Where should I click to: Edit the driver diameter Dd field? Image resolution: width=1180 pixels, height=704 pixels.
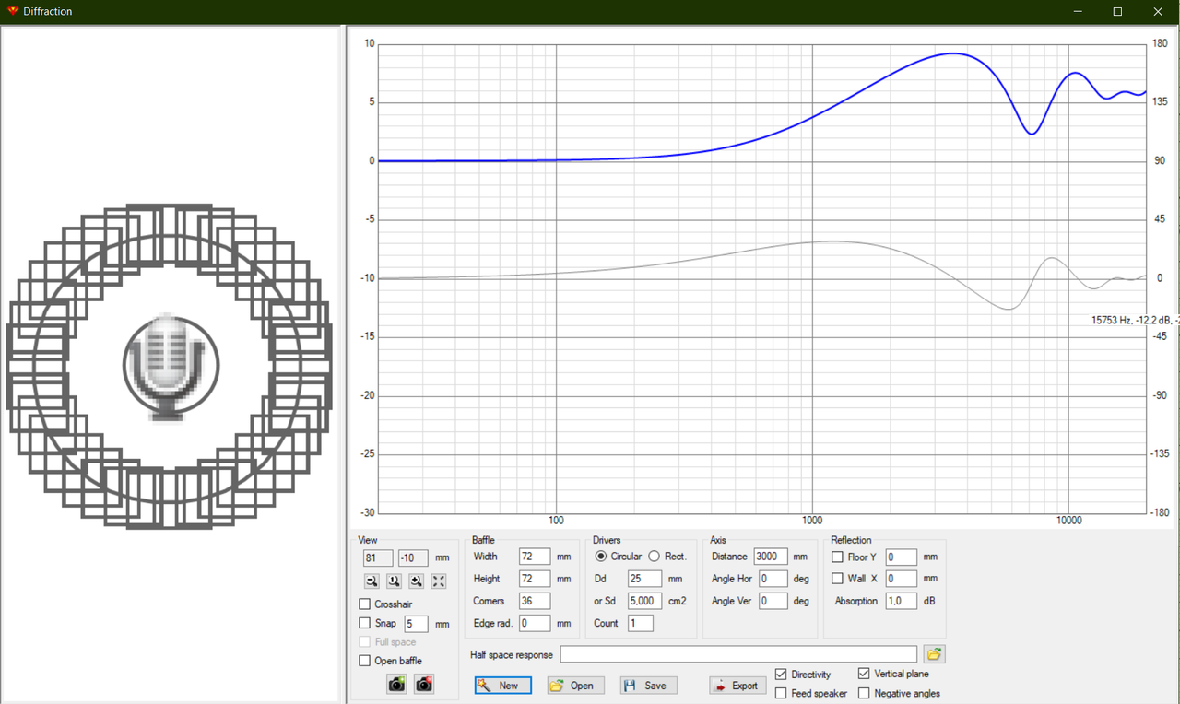(644, 579)
